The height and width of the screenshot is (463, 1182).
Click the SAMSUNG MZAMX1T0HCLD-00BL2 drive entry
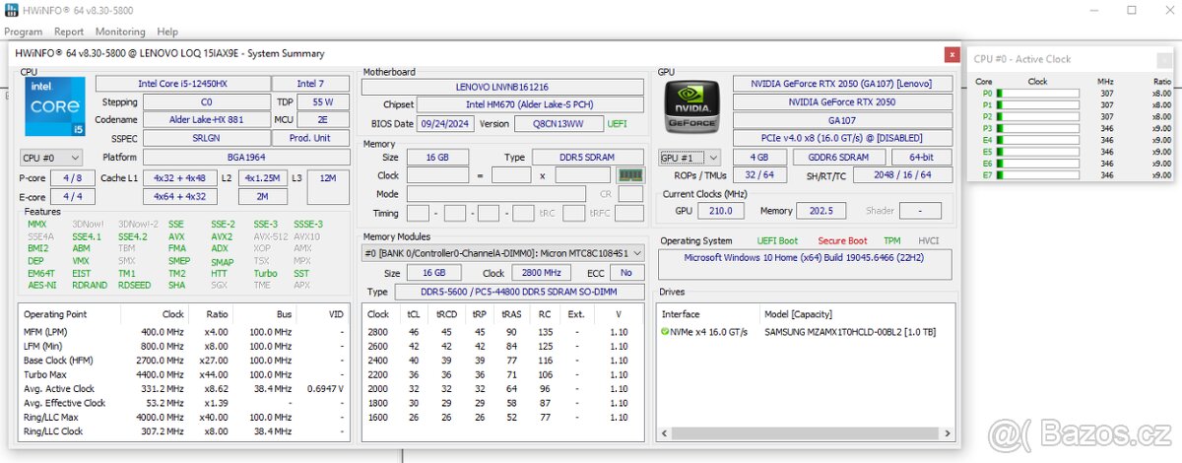849,332
